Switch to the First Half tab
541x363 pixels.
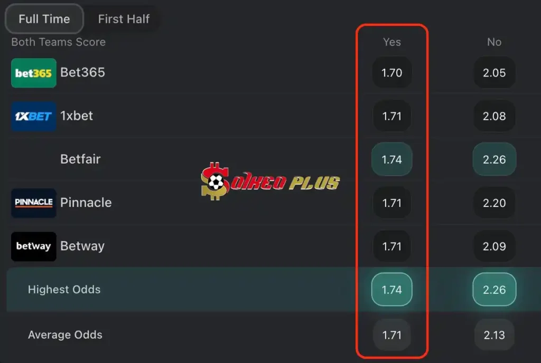(x=123, y=18)
